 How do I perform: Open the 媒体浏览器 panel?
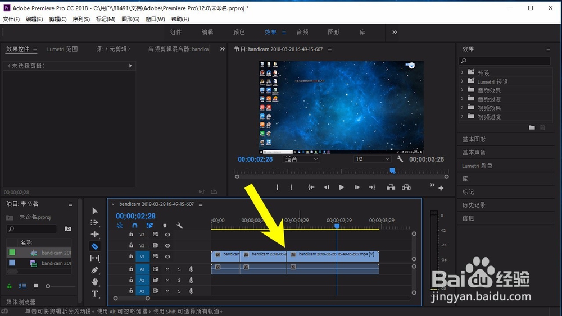pos(21,302)
